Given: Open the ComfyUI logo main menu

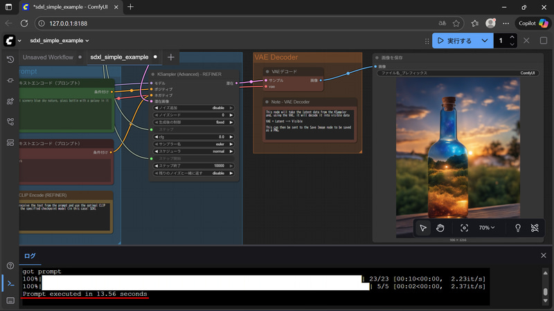Looking at the screenshot, I should pos(10,41).
